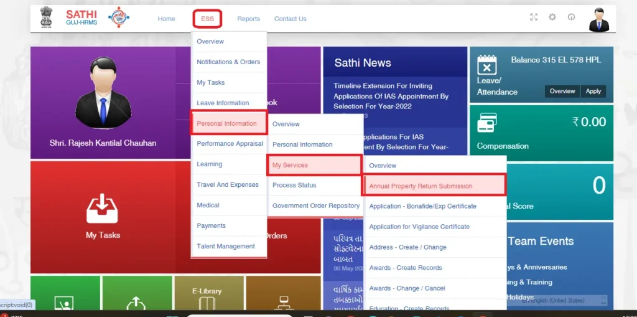The image size is (637, 317).
Task: Select Personal Information submenu entry
Action: click(315, 144)
